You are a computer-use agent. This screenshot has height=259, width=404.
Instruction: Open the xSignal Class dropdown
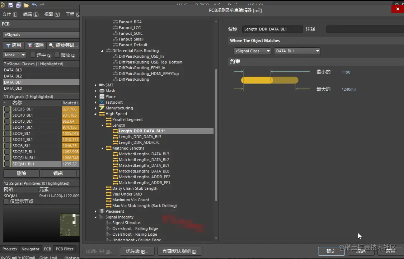click(x=252, y=51)
